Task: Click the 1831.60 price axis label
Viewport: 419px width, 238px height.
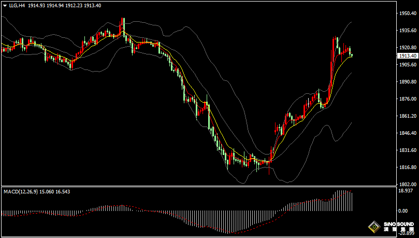Action: (408, 150)
